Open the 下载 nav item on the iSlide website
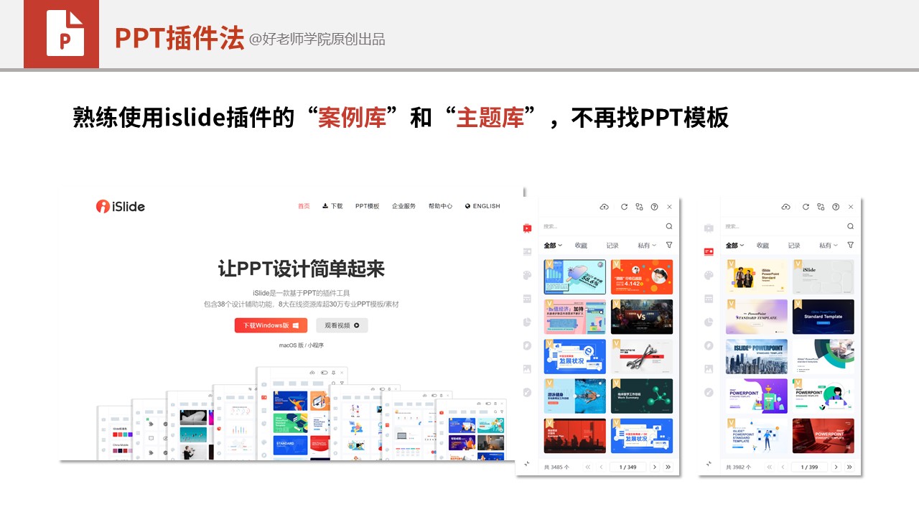Viewport: 919px width, 517px height. [332, 206]
